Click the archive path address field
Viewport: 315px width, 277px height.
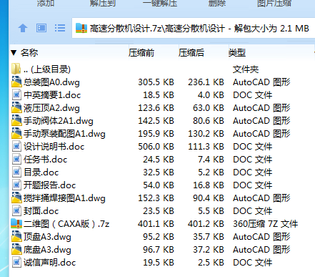[194, 28]
